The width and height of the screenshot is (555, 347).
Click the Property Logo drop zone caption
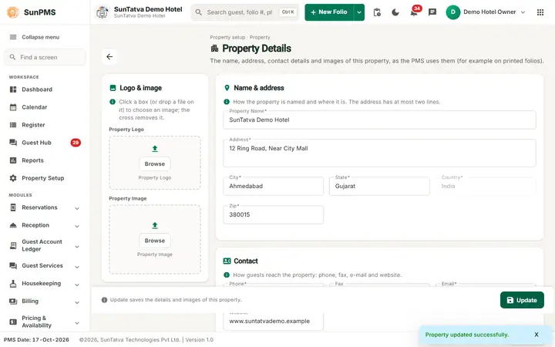coord(155,178)
